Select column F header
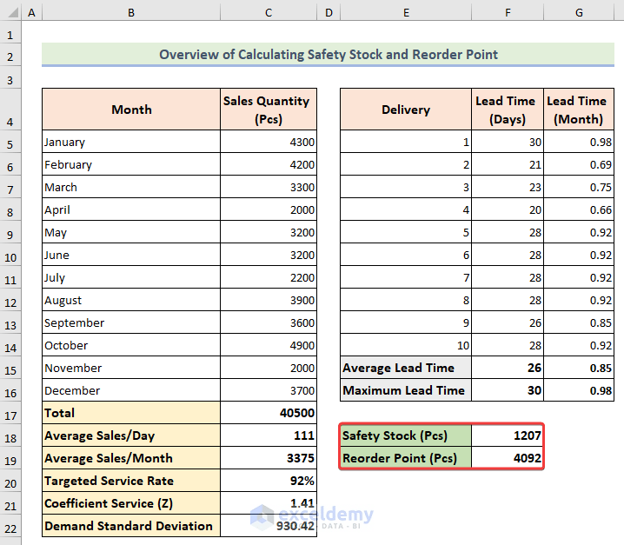Viewport: 624px width, 545px height. [508, 12]
